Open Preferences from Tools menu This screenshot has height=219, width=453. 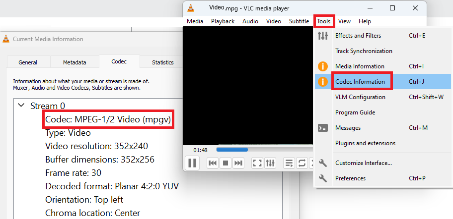(x=383, y=178)
